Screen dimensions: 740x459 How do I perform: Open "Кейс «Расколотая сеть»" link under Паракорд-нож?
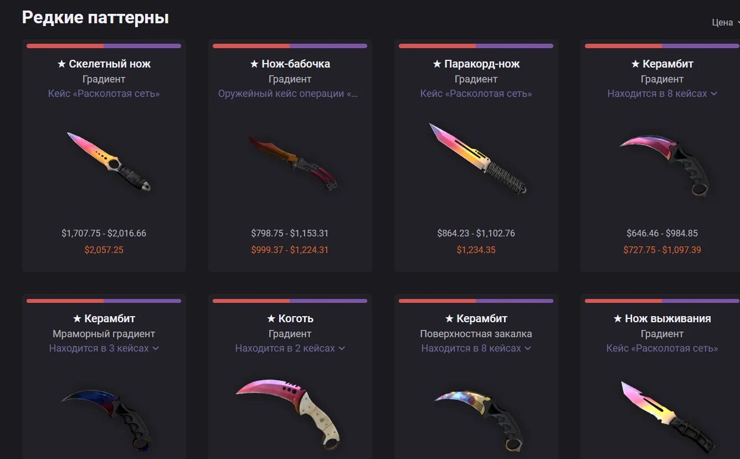[x=476, y=94]
